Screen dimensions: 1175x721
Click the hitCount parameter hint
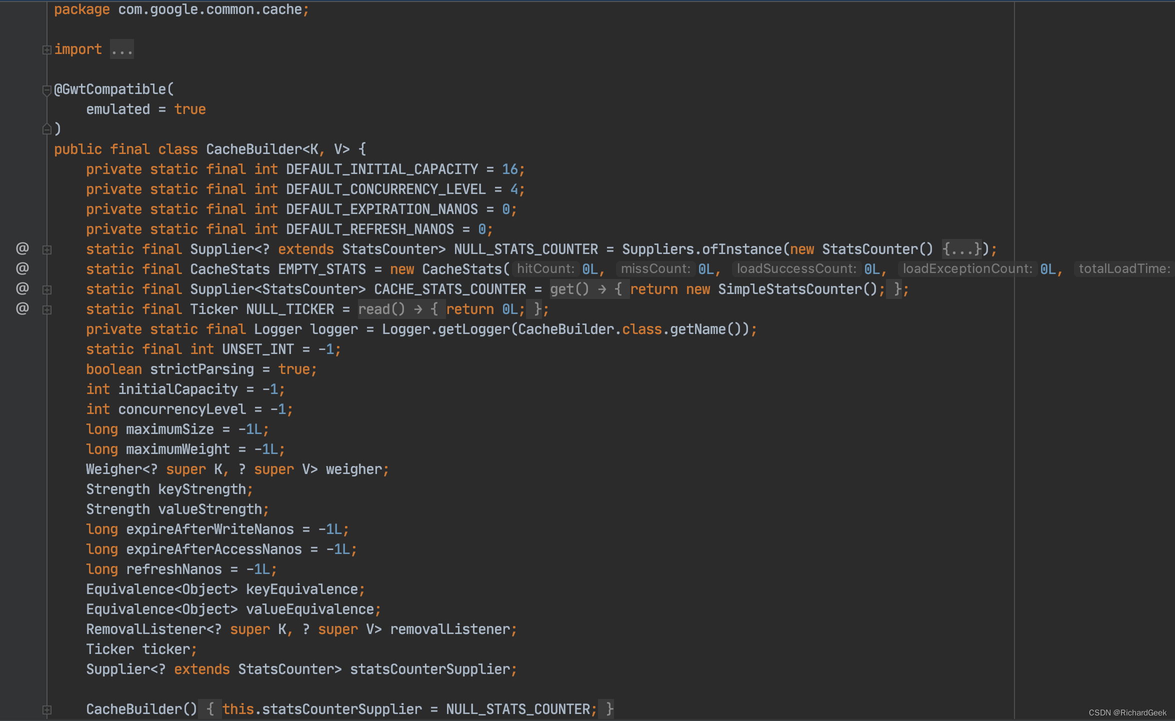pyautogui.click(x=545, y=269)
